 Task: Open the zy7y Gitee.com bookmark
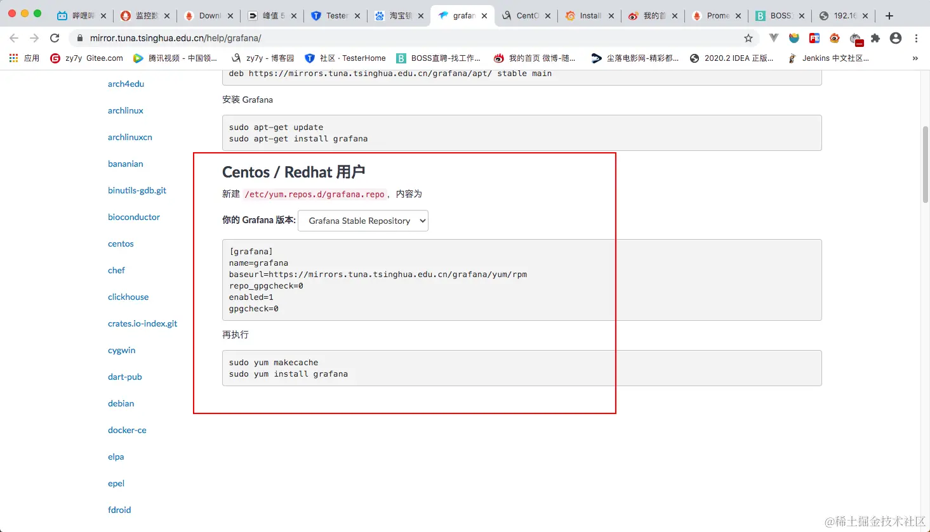click(87, 58)
